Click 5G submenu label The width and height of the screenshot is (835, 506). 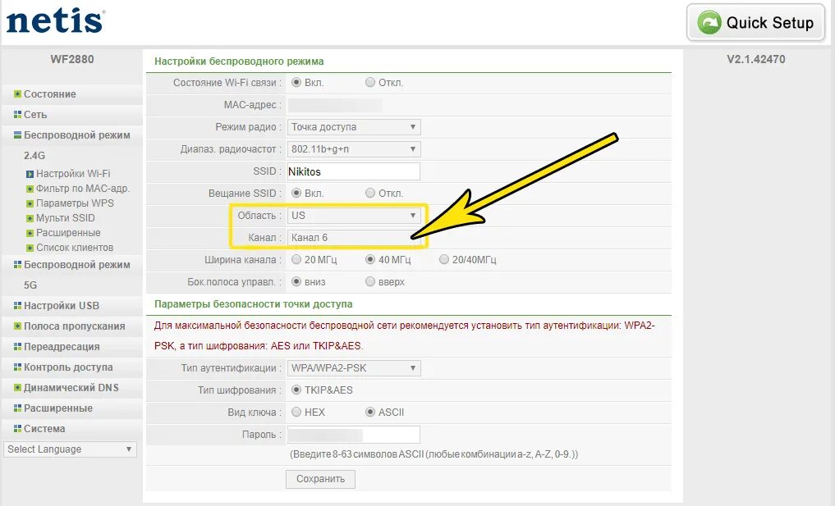coord(30,285)
